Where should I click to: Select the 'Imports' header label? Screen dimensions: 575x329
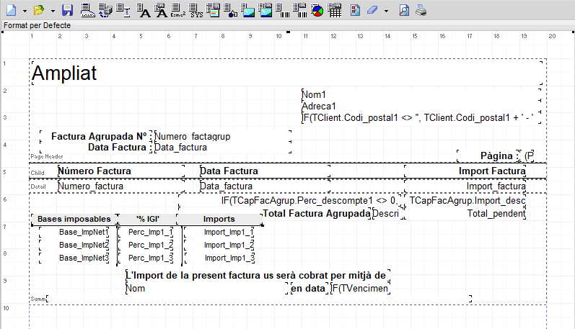pyautogui.click(x=219, y=219)
